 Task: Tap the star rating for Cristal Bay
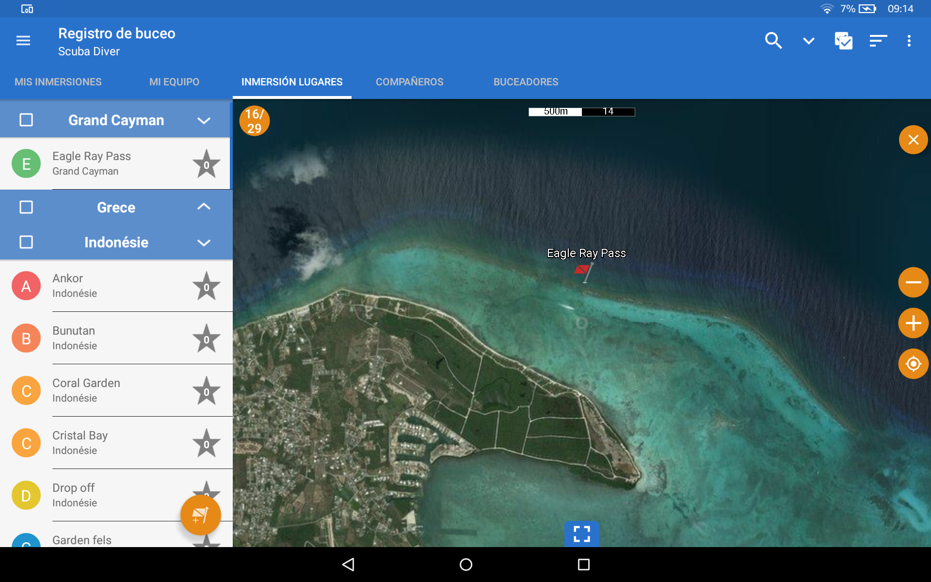pyautogui.click(x=207, y=443)
